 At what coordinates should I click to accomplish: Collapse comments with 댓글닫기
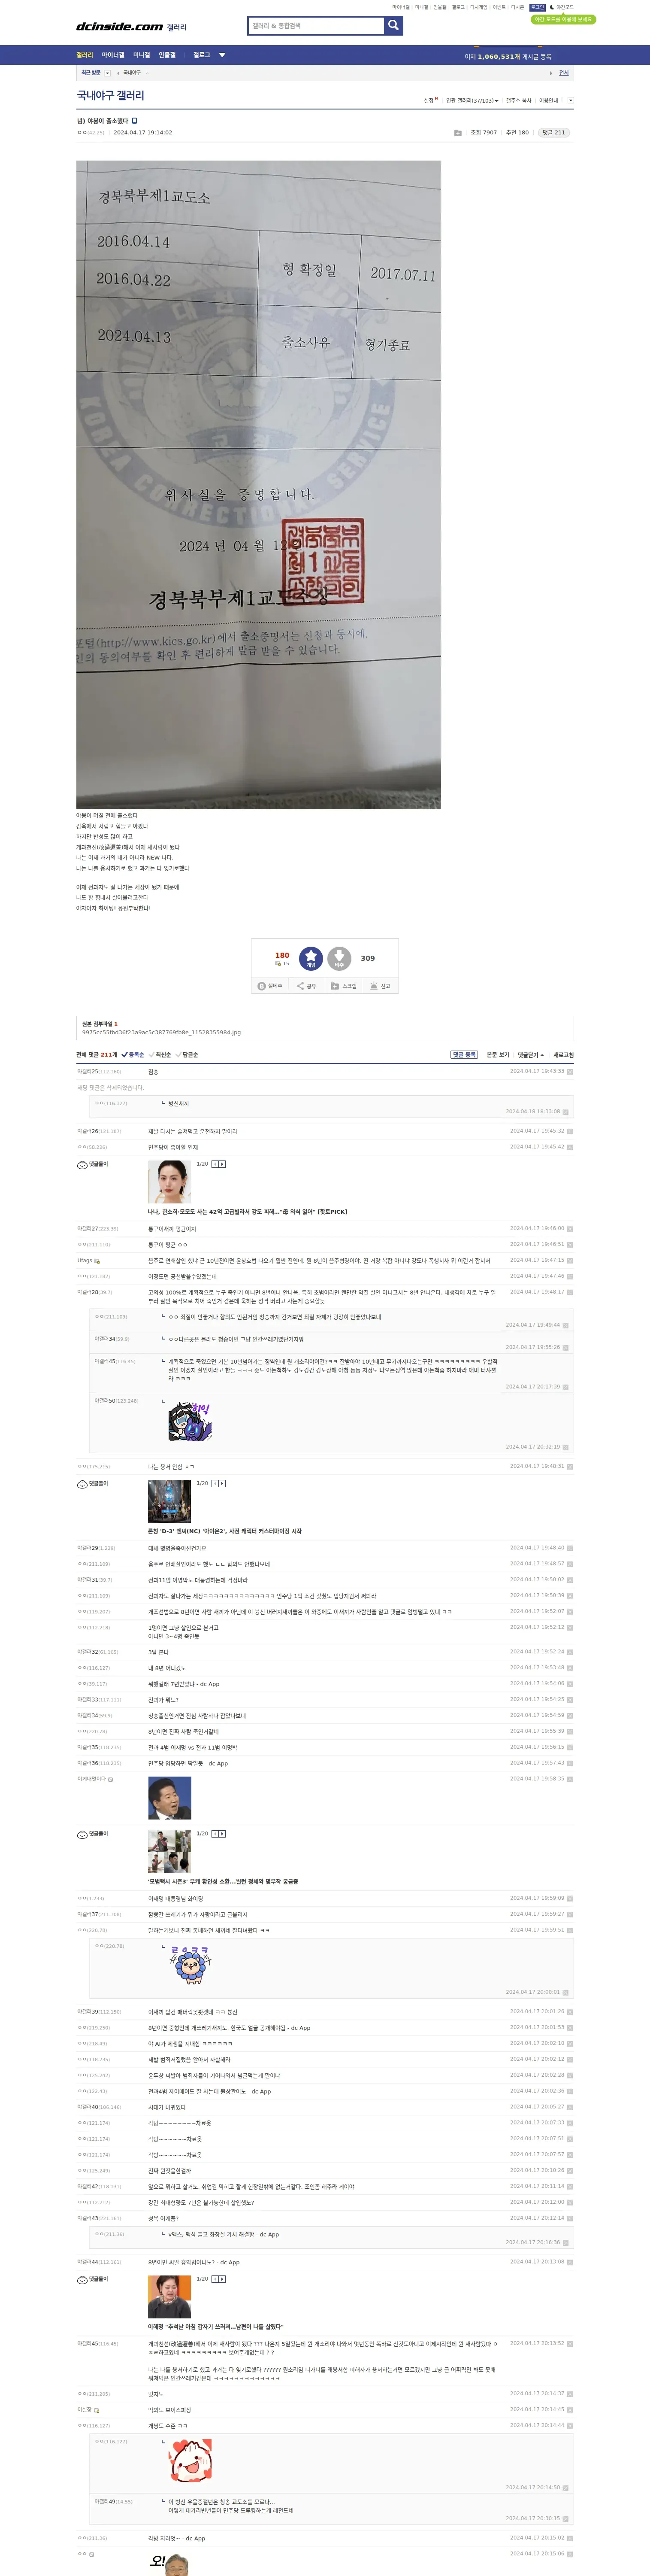[531, 1054]
